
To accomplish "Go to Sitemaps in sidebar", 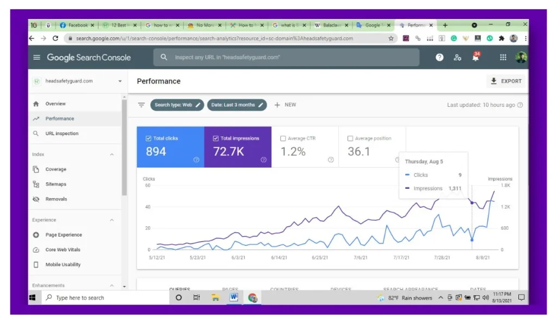I will pos(56,184).
